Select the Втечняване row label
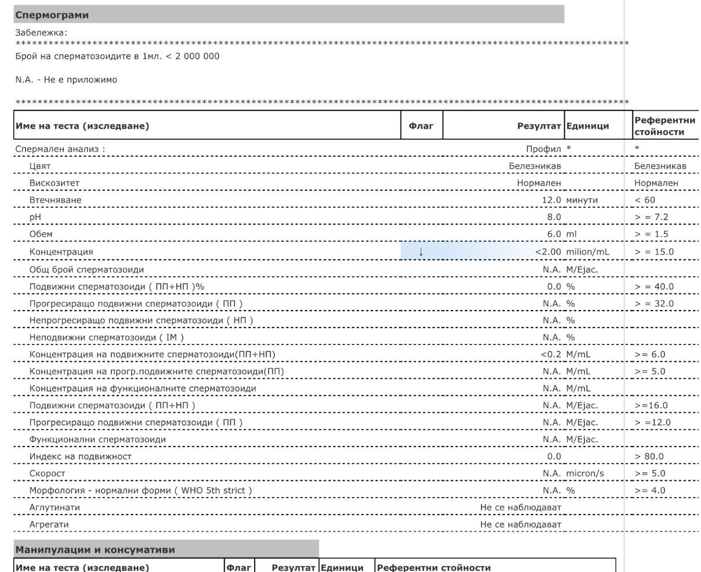 coord(56,200)
